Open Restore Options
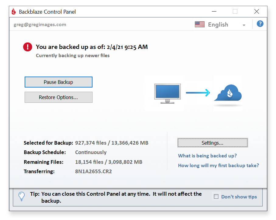This screenshot has width=276, height=220. coord(58,97)
